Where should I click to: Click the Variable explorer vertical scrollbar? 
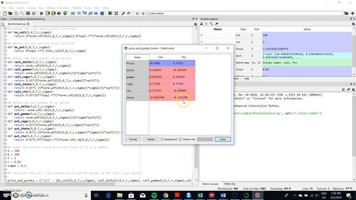click(354, 52)
